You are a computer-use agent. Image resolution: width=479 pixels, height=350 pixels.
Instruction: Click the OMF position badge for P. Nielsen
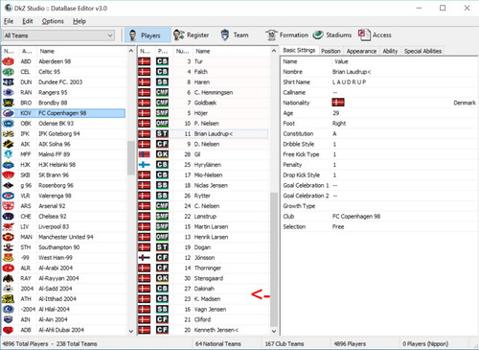162,124
